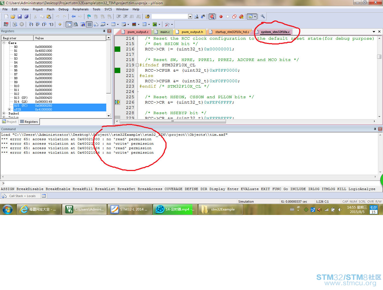
Task: Open the stm32Example folder on the taskbar
Action: (x=220, y=209)
